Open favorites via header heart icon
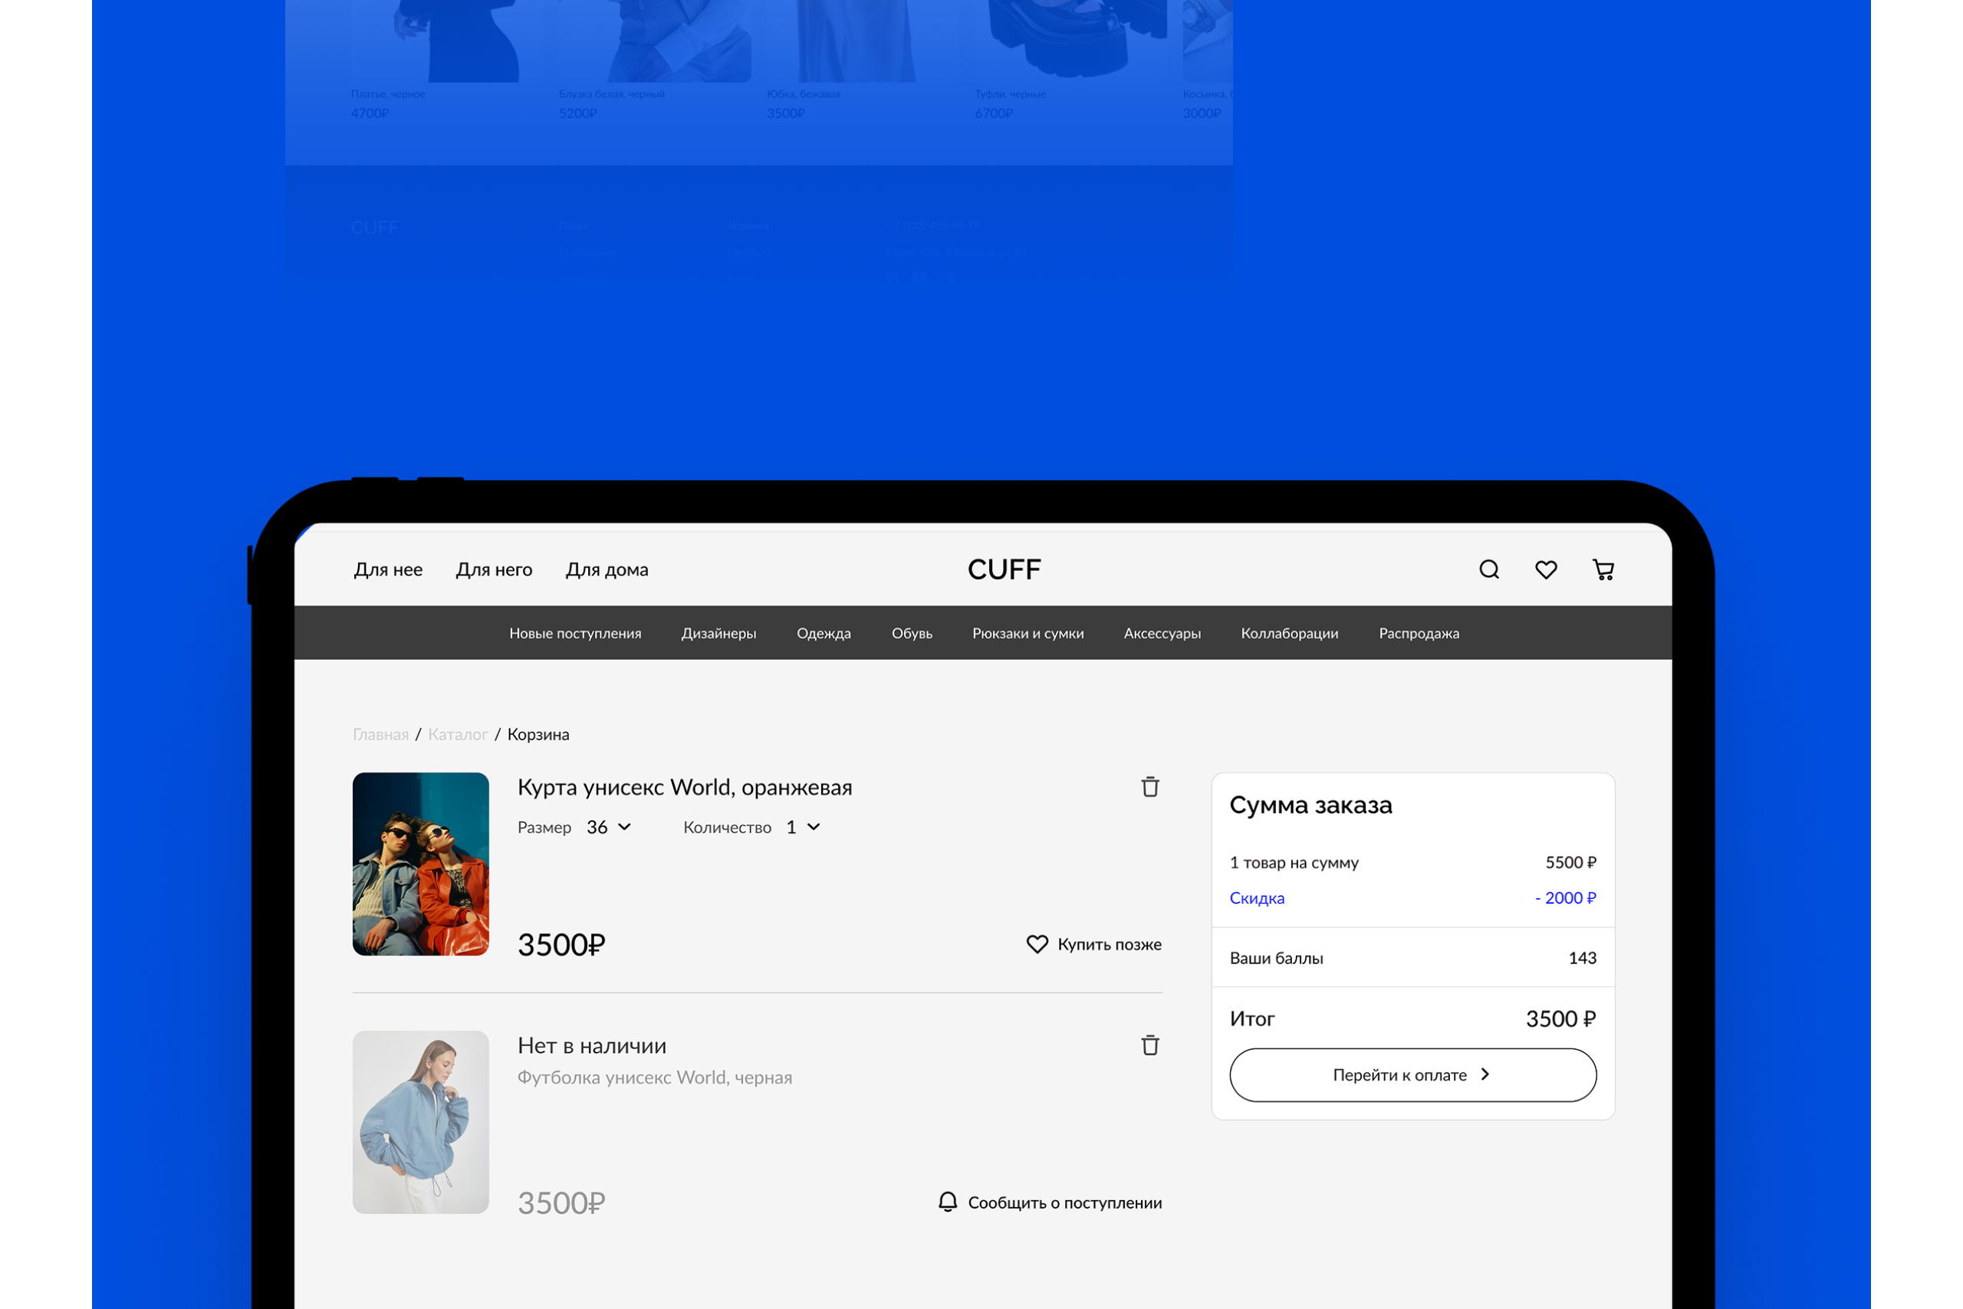Viewport: 1963px width, 1309px height. [x=1545, y=569]
